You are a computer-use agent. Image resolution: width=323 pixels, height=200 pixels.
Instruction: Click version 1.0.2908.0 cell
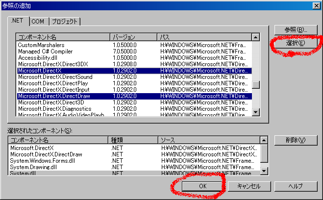(x=124, y=64)
